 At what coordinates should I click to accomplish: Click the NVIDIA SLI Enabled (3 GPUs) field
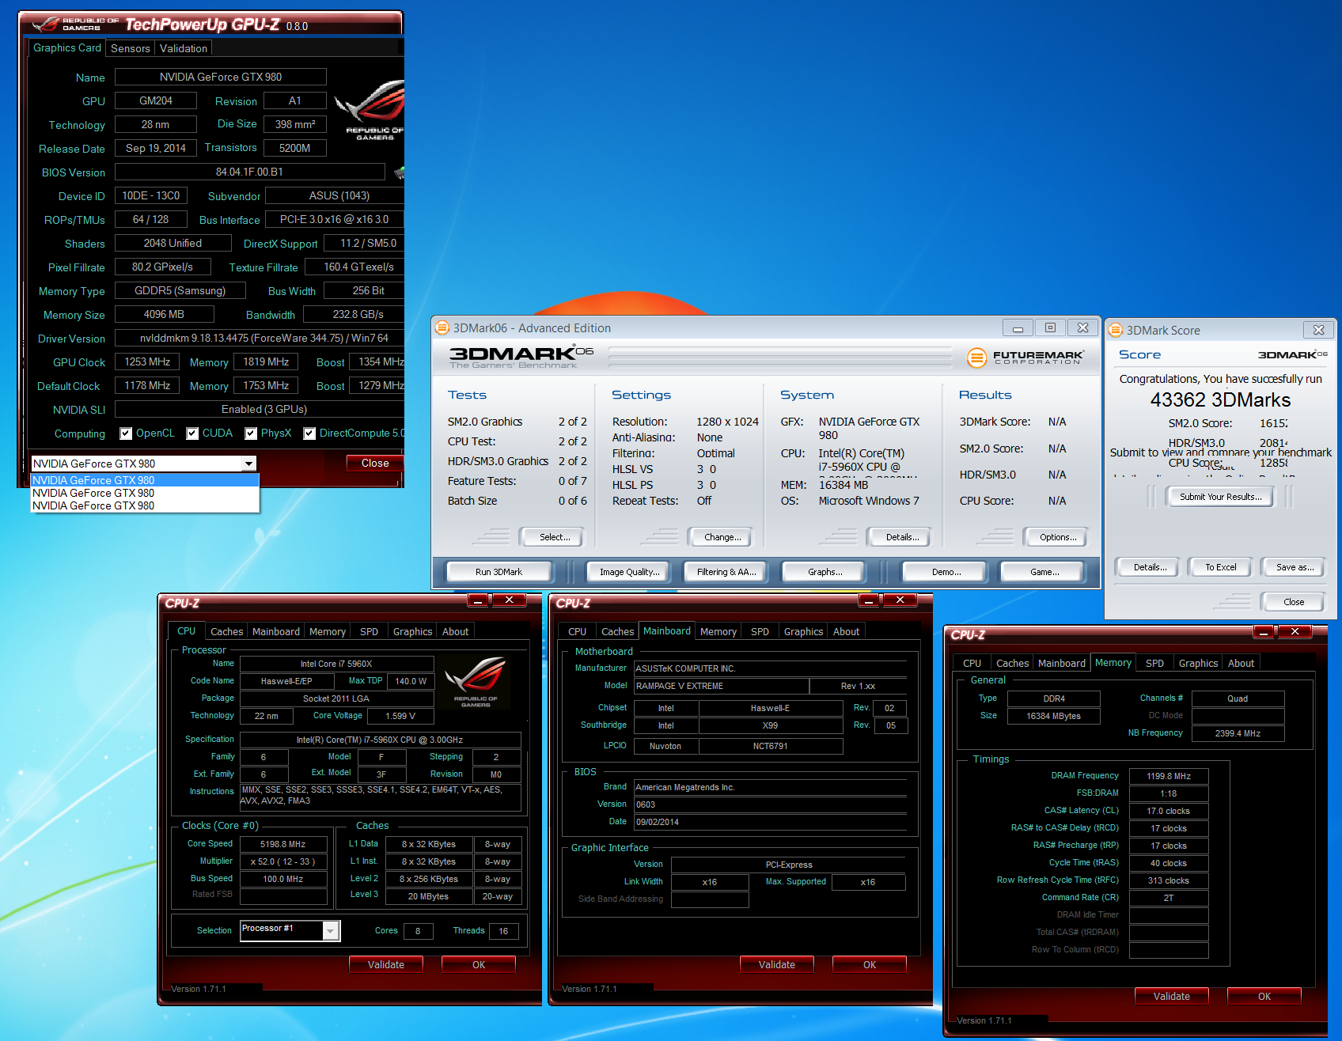(x=261, y=409)
